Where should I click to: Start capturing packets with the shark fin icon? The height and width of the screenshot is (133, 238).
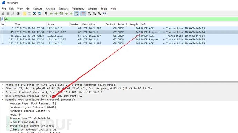3,14
